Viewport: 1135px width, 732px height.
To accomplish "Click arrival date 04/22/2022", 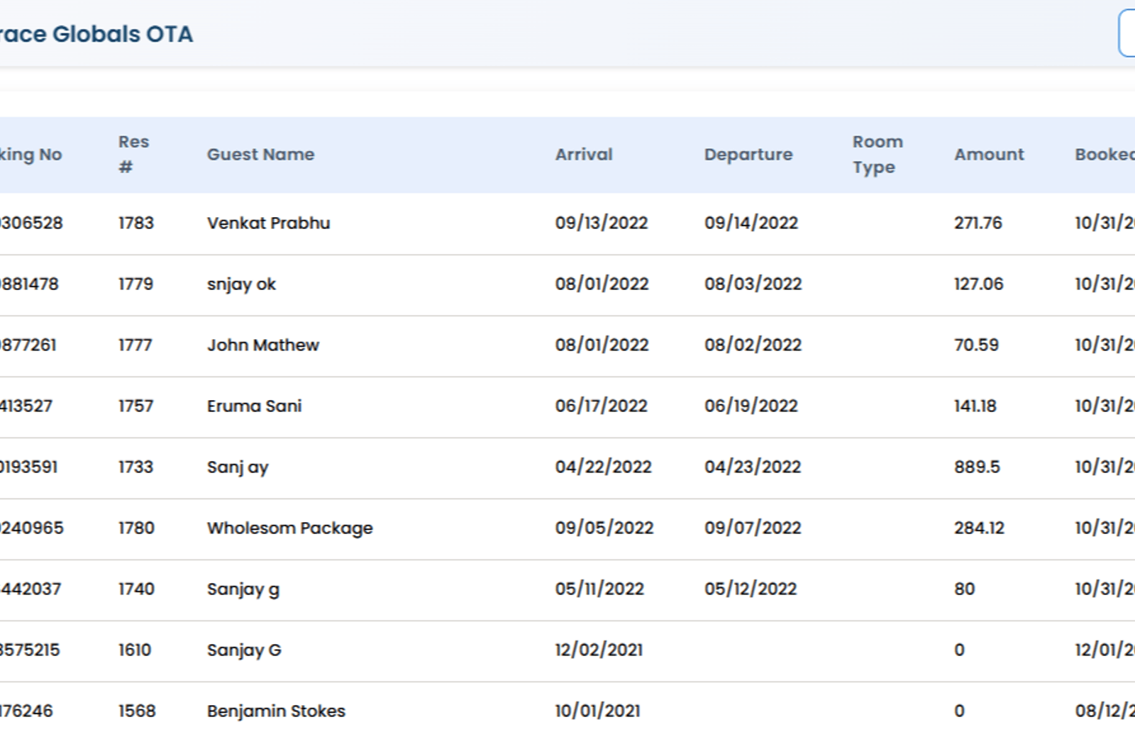I will tap(603, 467).
